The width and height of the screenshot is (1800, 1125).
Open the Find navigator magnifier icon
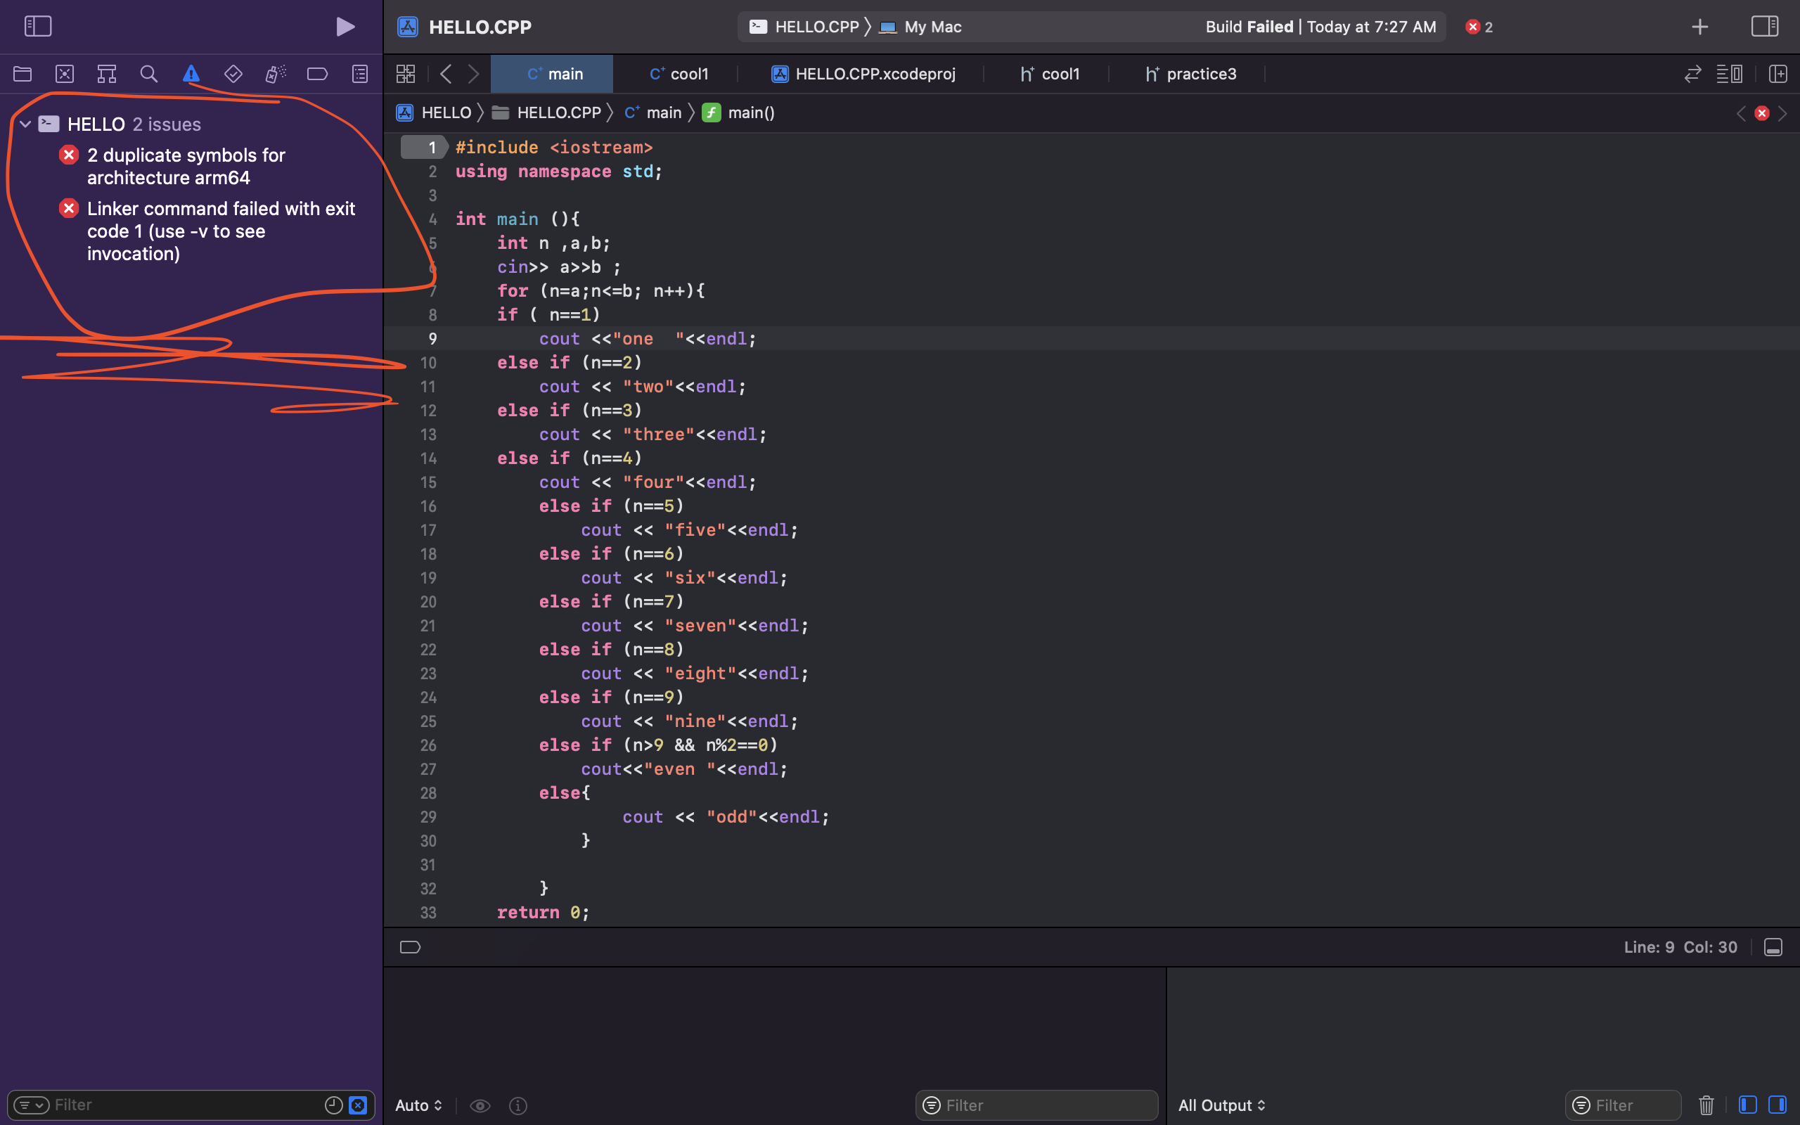(149, 74)
